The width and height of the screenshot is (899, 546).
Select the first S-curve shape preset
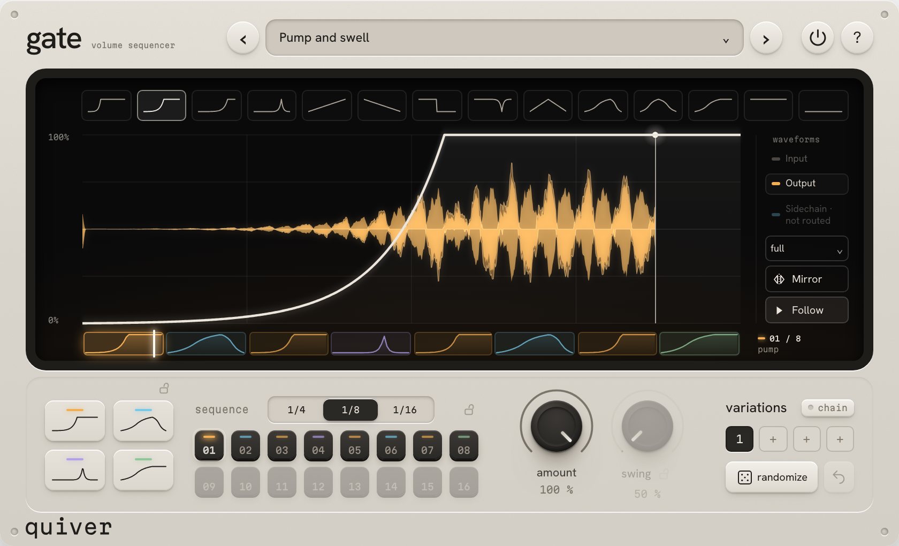pos(106,105)
